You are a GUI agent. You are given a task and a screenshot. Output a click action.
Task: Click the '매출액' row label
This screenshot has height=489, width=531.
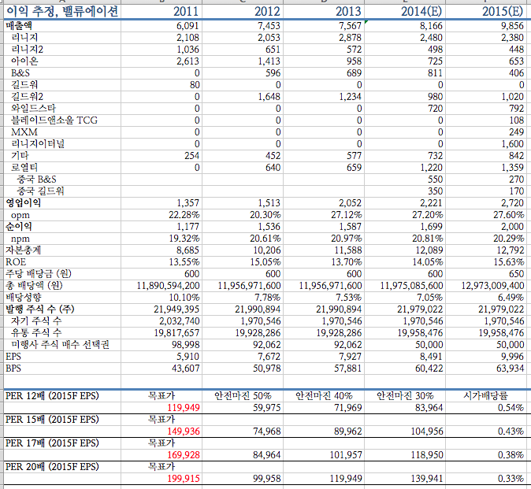(19, 26)
